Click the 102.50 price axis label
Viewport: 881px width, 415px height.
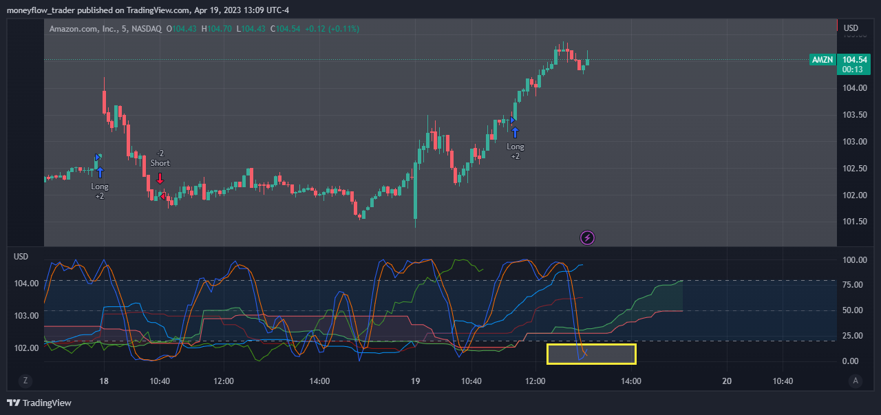(x=854, y=169)
